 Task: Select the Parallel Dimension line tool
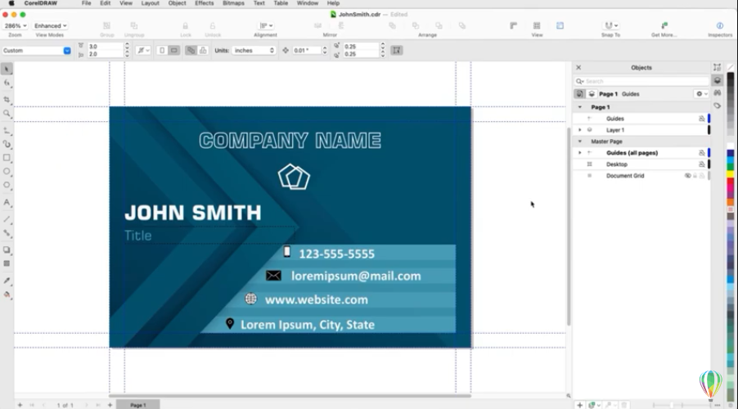click(x=7, y=219)
